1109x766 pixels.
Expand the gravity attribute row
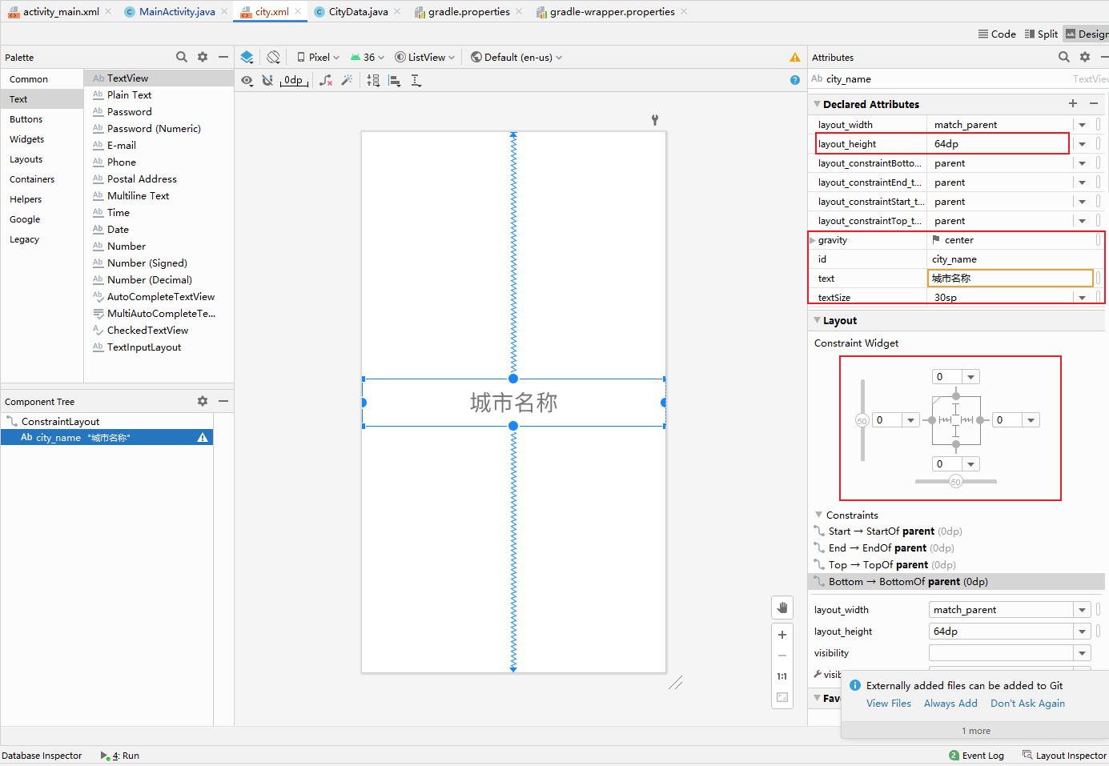tap(813, 240)
